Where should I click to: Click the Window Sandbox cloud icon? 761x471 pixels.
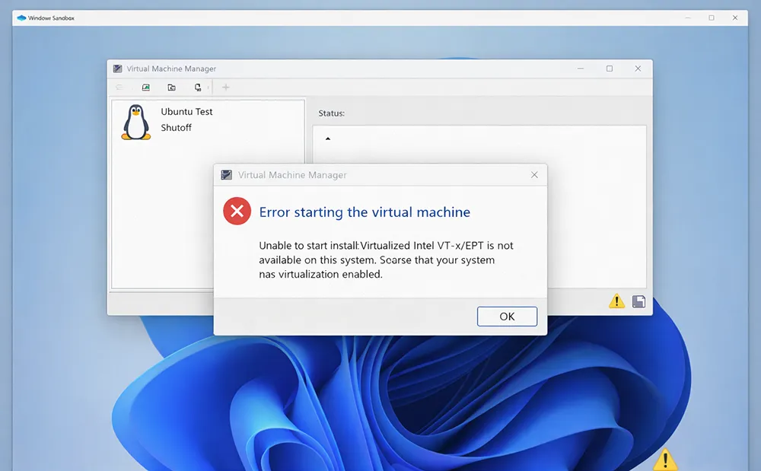click(21, 17)
